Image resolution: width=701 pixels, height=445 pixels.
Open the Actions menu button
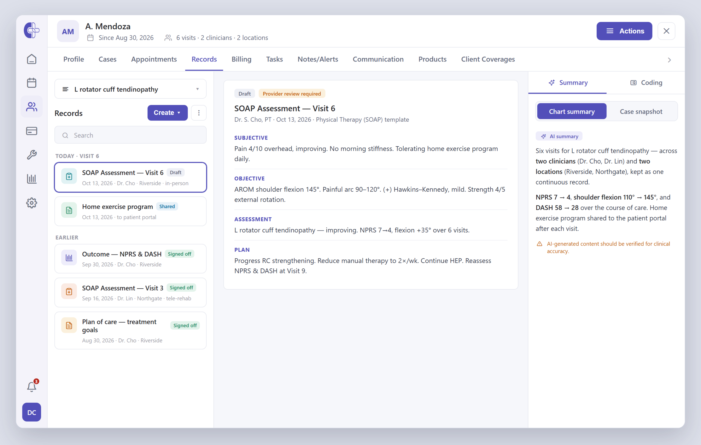point(624,31)
